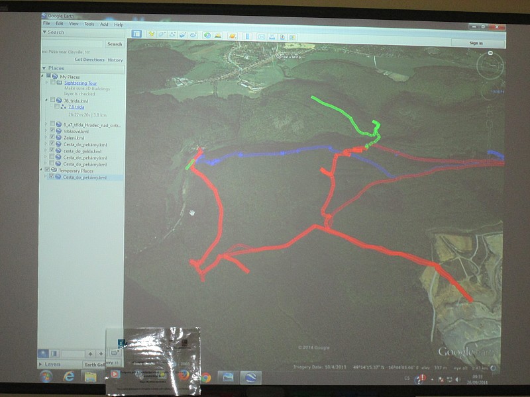Open the View menu

click(74, 24)
